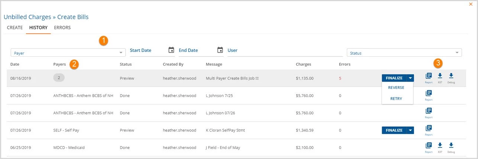
Task: Select the 'L Johnson 7/25' message cell
Action: coord(219,96)
